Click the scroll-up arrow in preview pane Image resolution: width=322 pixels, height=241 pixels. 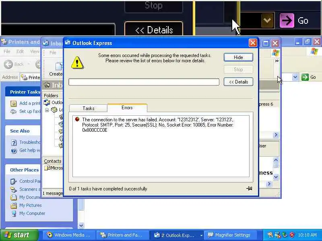point(276,160)
